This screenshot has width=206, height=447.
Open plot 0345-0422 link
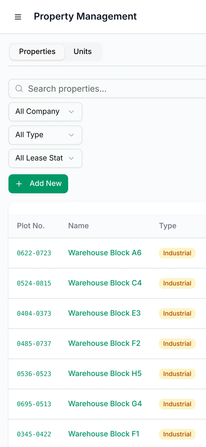click(x=34, y=434)
